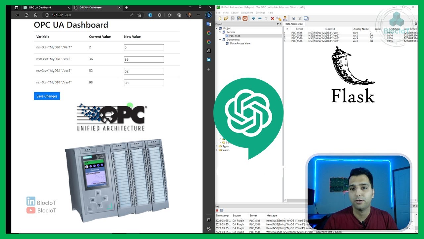Viewport: 424px width, 239px height.
Task: Open the ChatGPT icon in Edge sidebar
Action: tap(209, 51)
